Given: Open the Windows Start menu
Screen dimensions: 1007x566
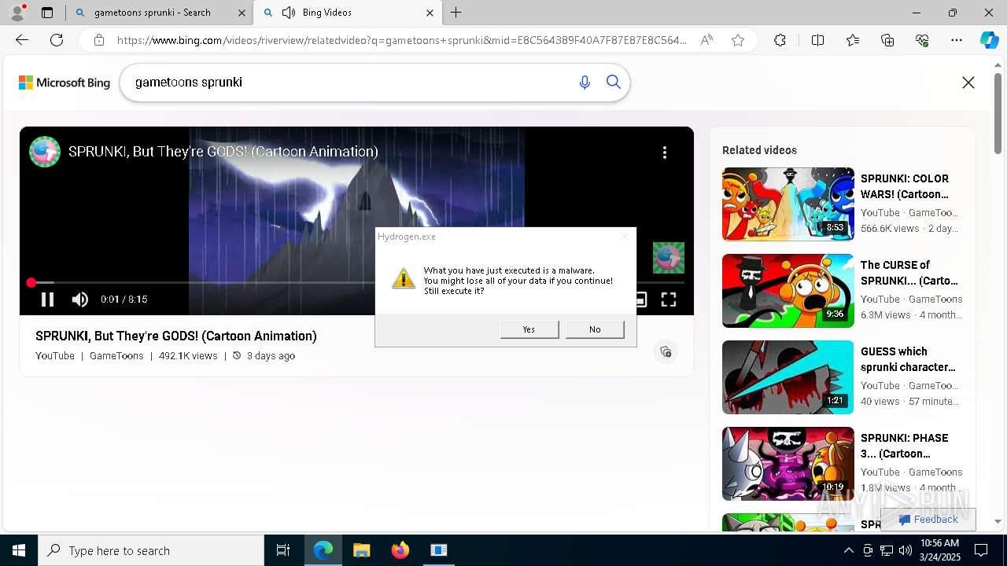Looking at the screenshot, I should click(x=19, y=550).
